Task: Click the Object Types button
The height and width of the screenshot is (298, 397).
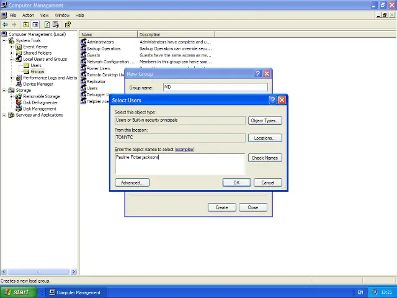Action: [x=264, y=120]
